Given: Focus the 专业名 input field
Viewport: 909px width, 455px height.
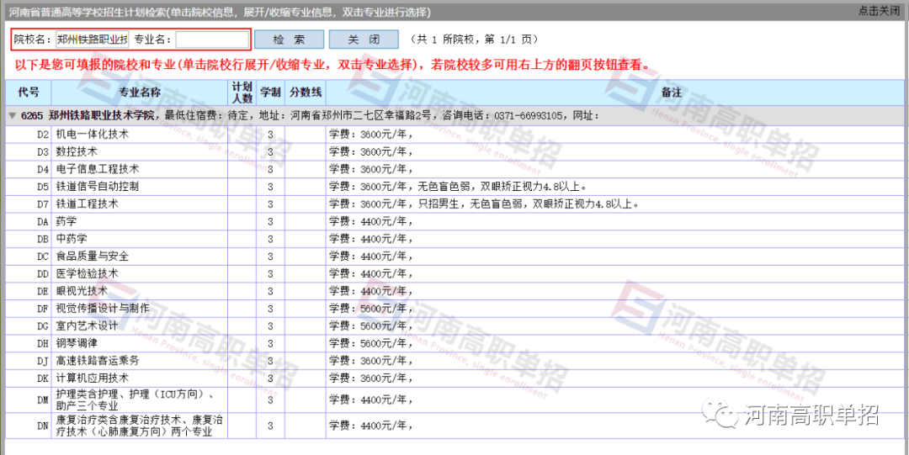Looking at the screenshot, I should point(211,40).
